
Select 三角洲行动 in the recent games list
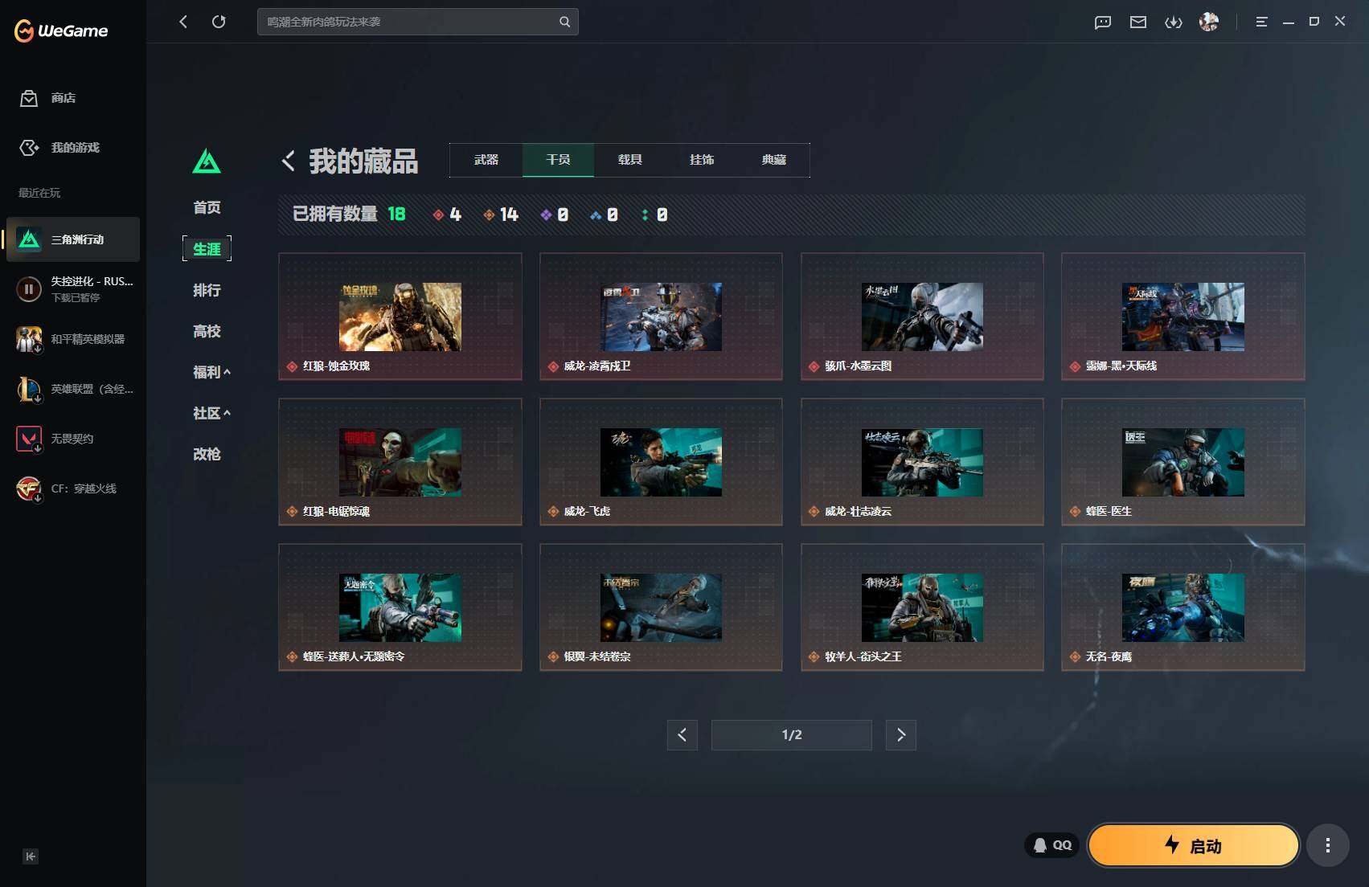73,239
